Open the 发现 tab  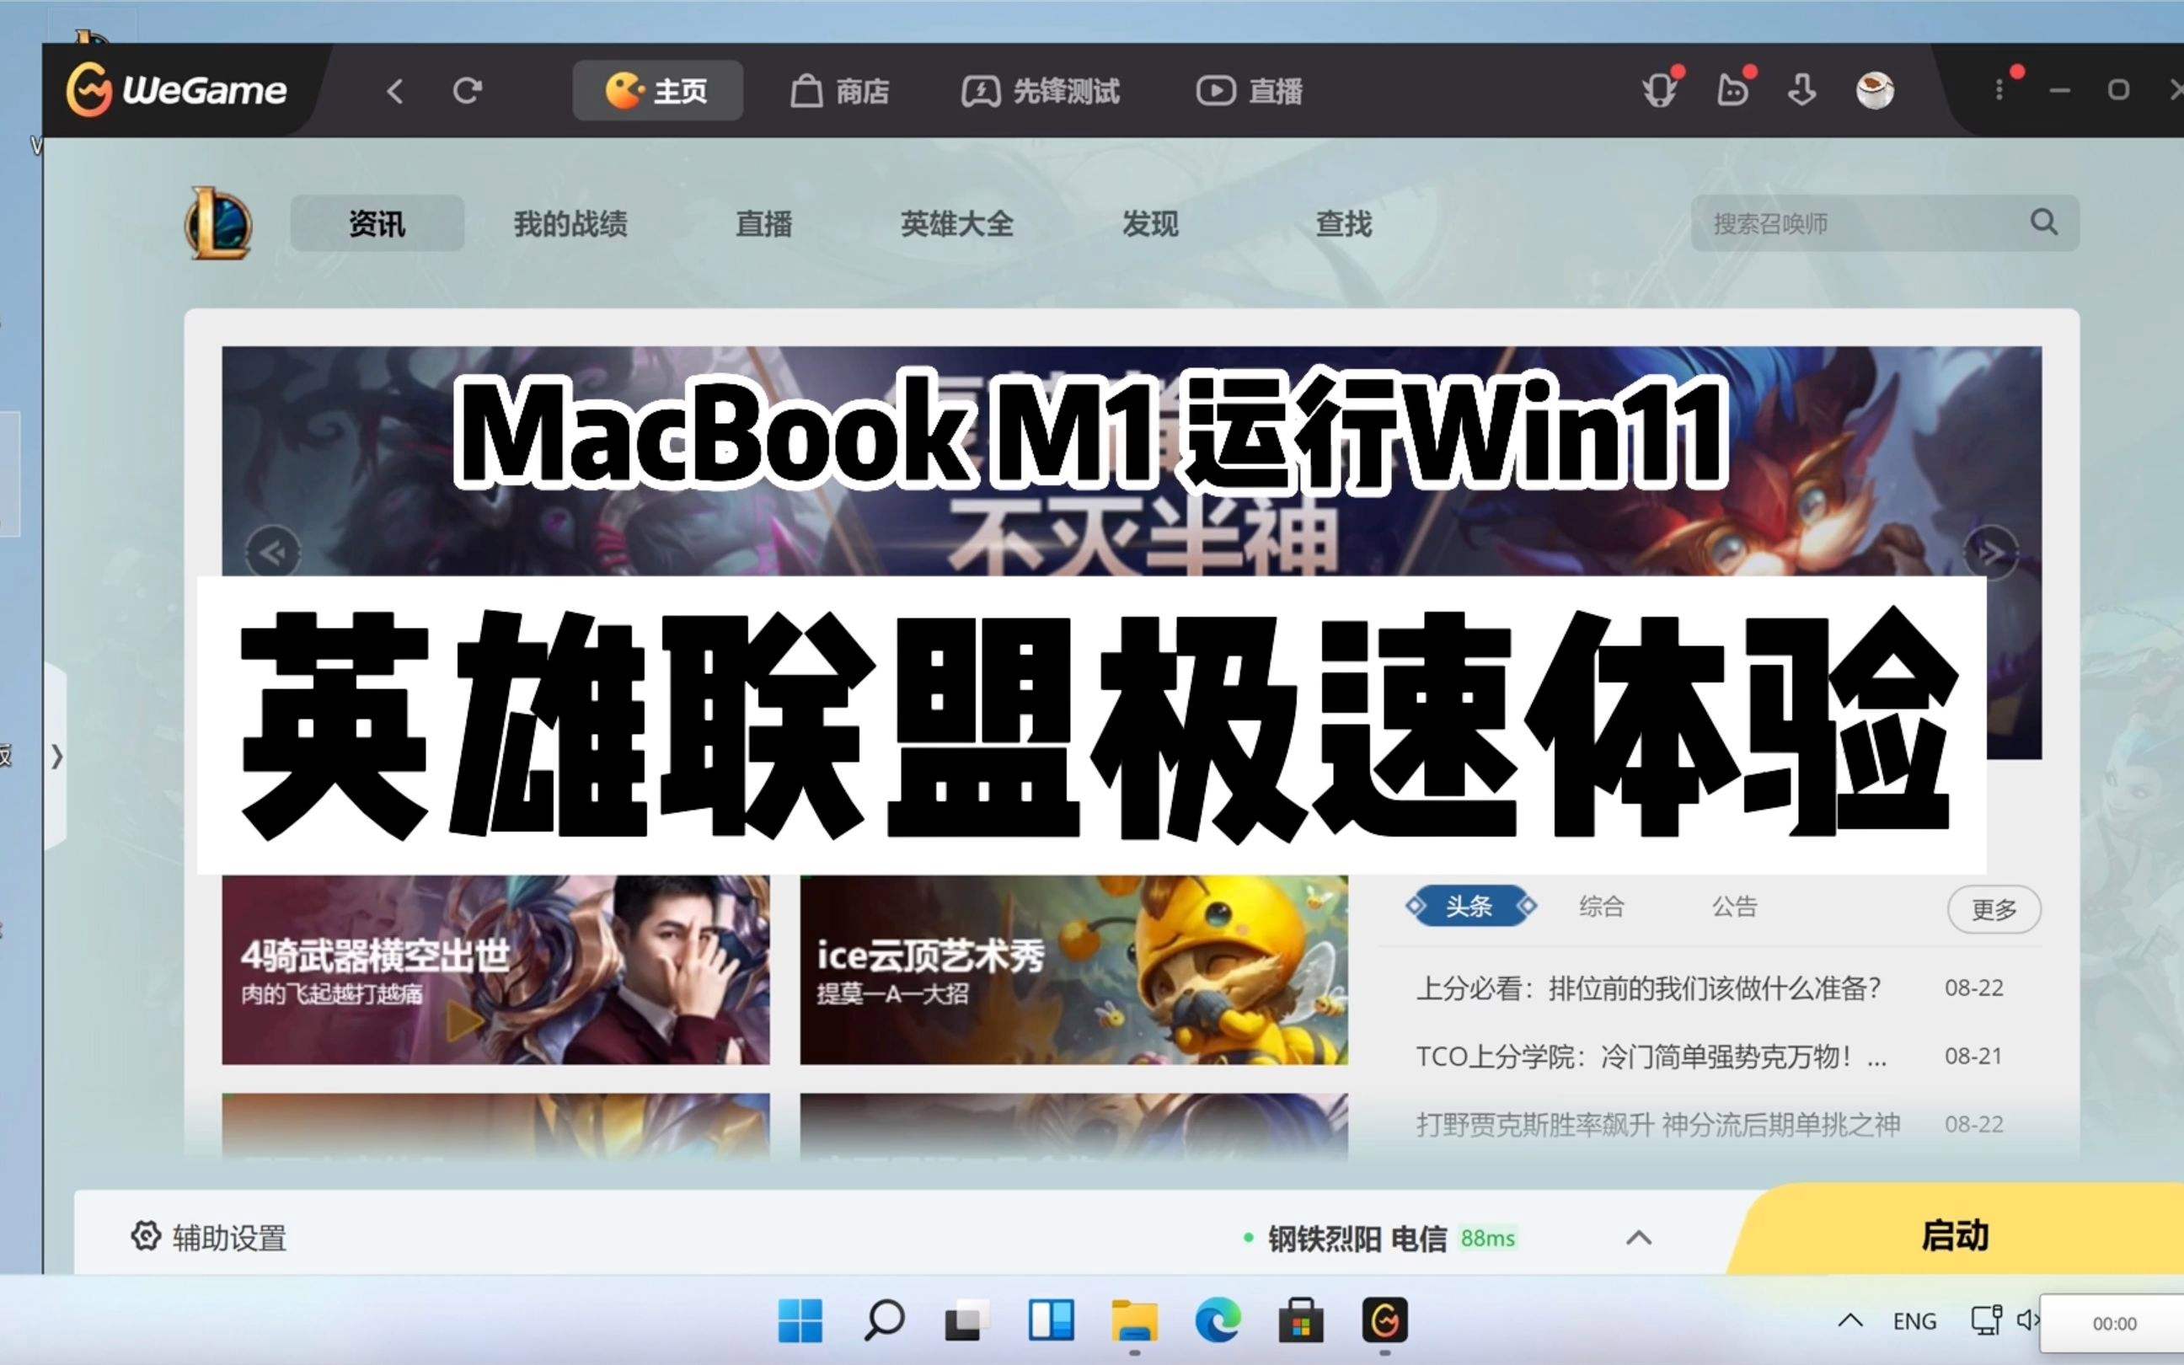(1150, 224)
